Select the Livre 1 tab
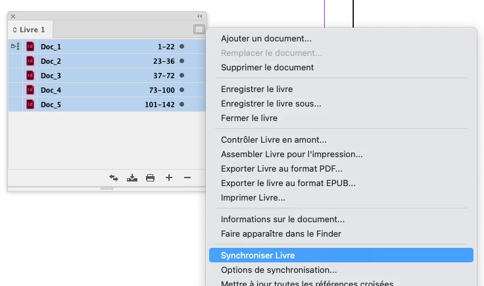484x286 pixels. [x=30, y=30]
